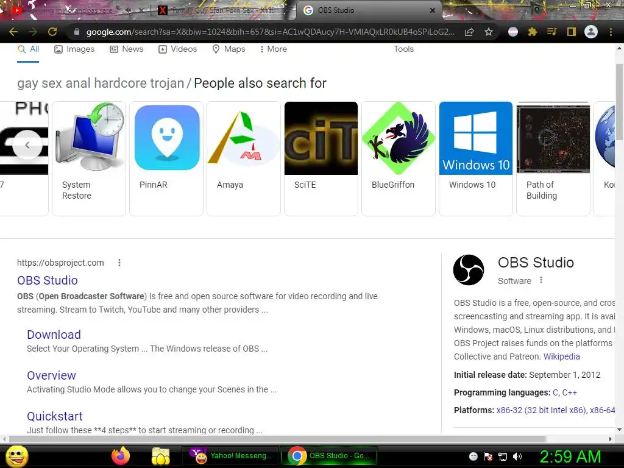The image size is (624, 468).
Task: Click the OBS Studio logo in knowledge panel
Action: click(469, 270)
